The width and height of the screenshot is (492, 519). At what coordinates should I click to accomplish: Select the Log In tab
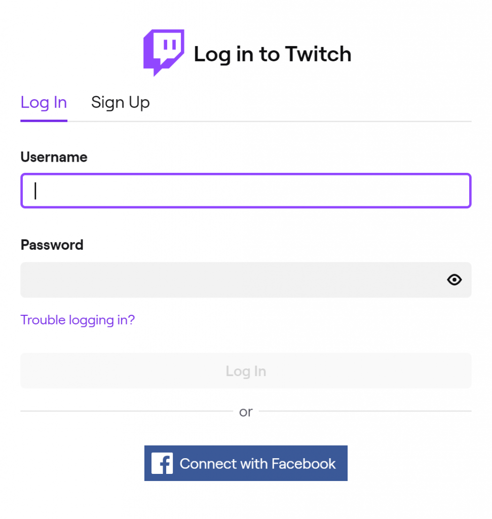coord(44,102)
